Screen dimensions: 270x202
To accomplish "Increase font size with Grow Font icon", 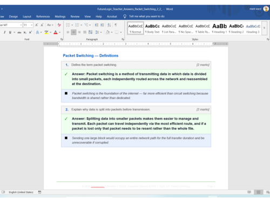I will pos(37,25).
